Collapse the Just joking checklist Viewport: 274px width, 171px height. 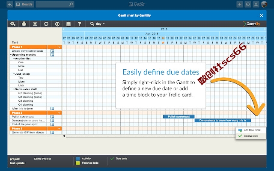point(14,74)
